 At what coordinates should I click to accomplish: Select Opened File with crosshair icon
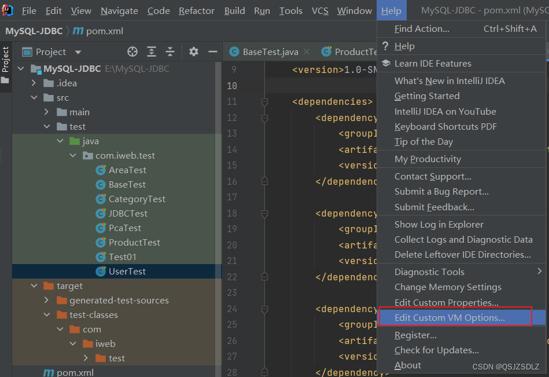coord(132,52)
